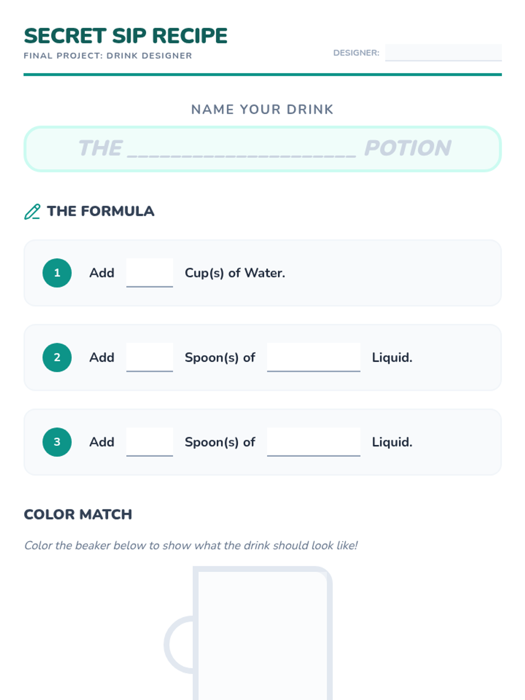Click the cups of water amount field
This screenshot has height=700, width=525.
149,273
